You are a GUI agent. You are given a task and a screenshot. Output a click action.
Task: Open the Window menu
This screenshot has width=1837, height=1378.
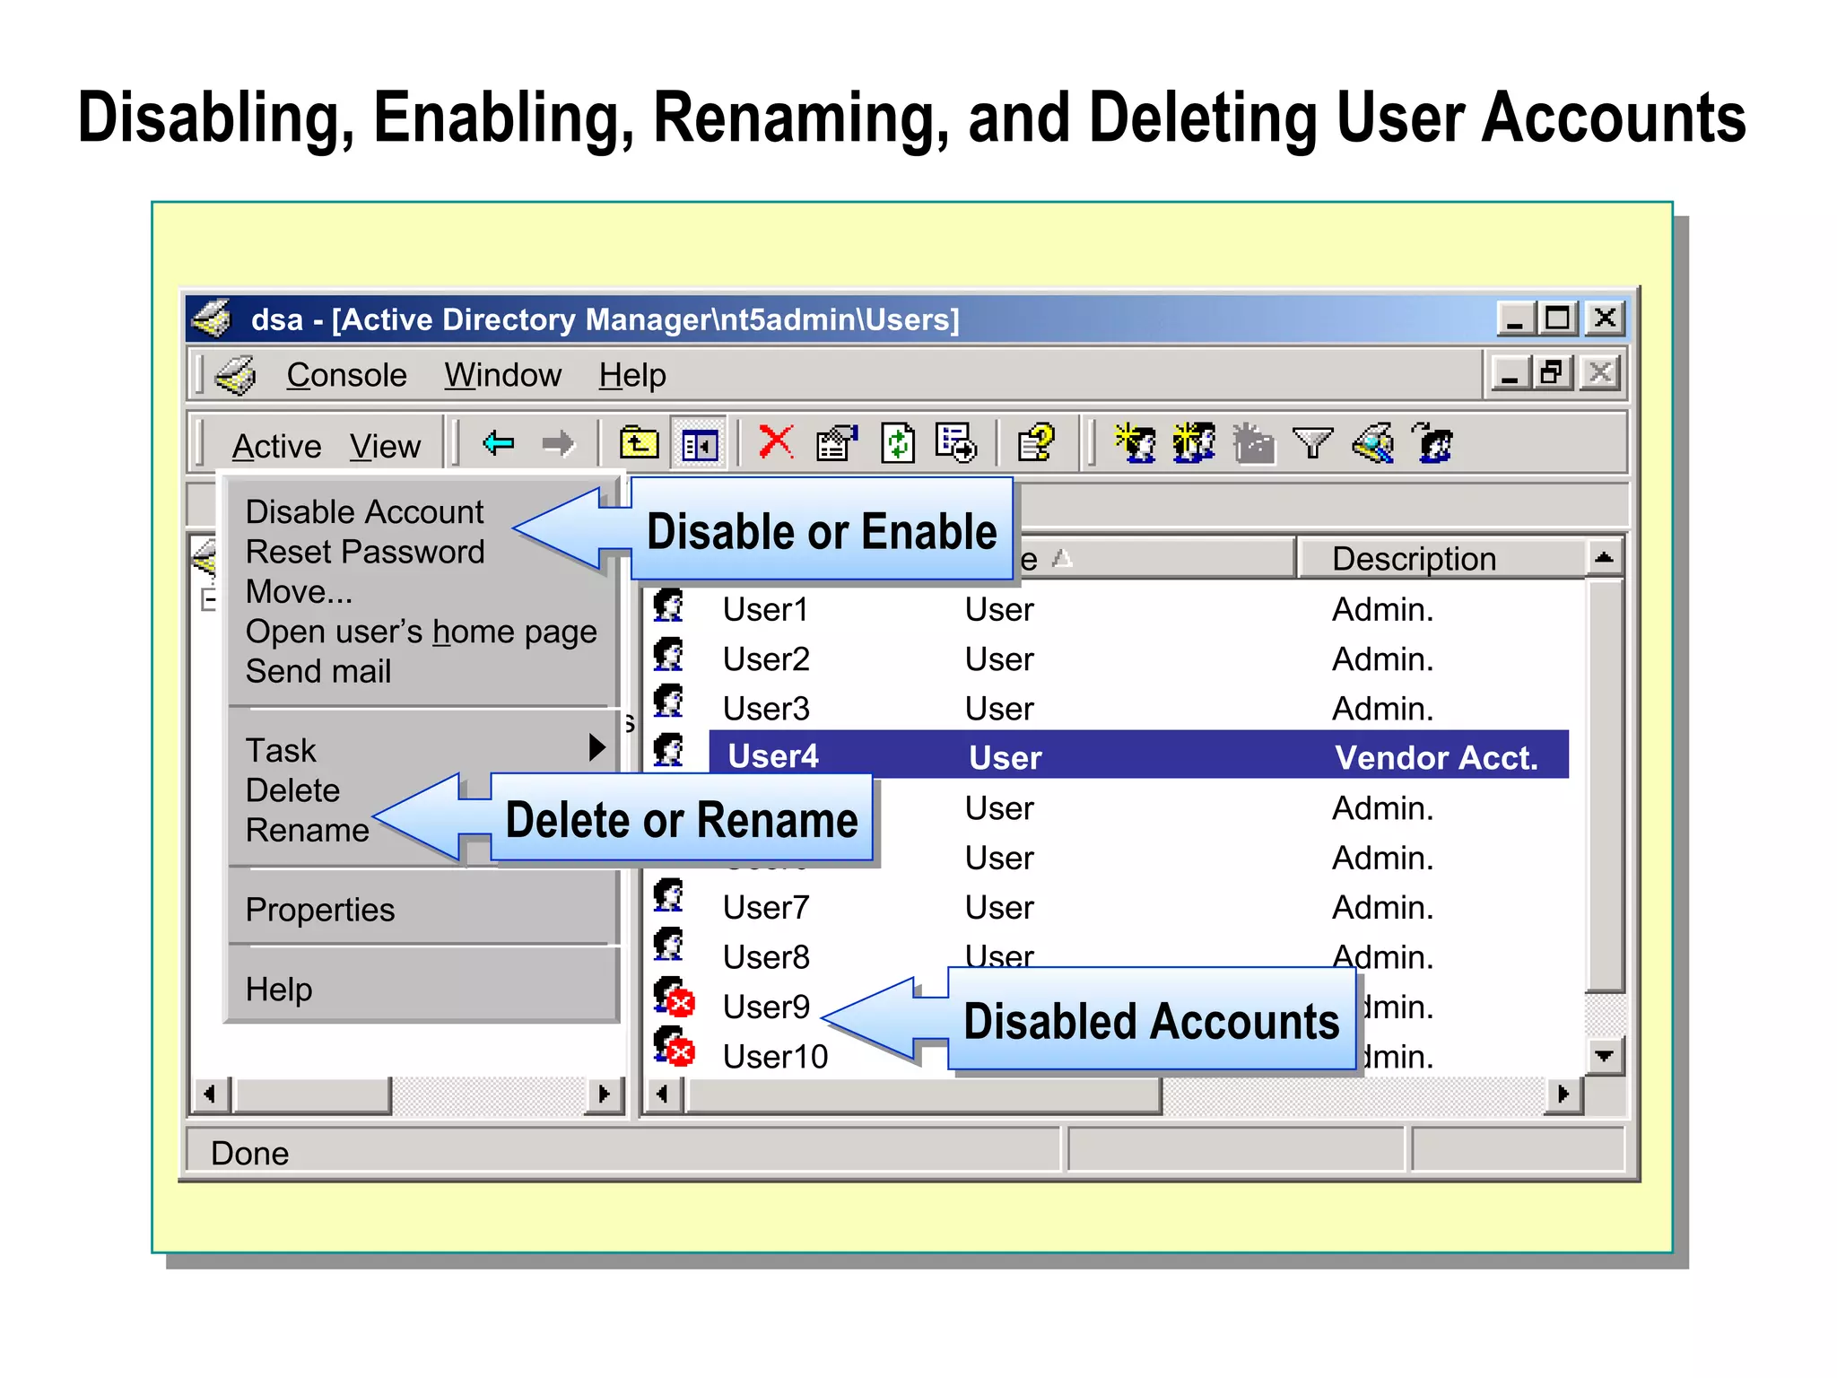[503, 375]
